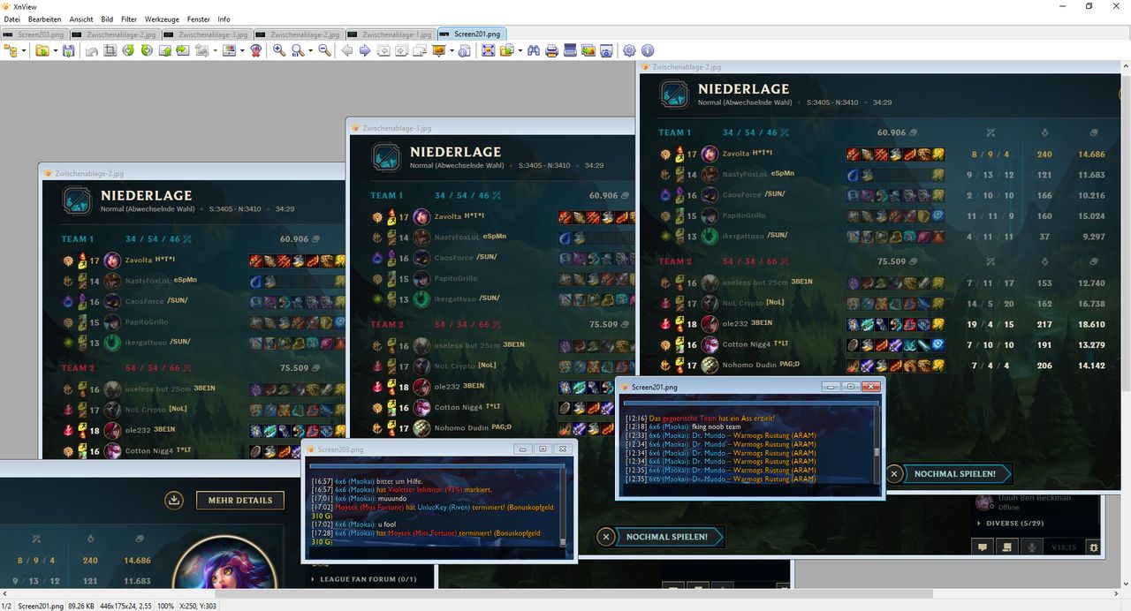
Task: Open the Ansicht menu
Action: click(81, 19)
